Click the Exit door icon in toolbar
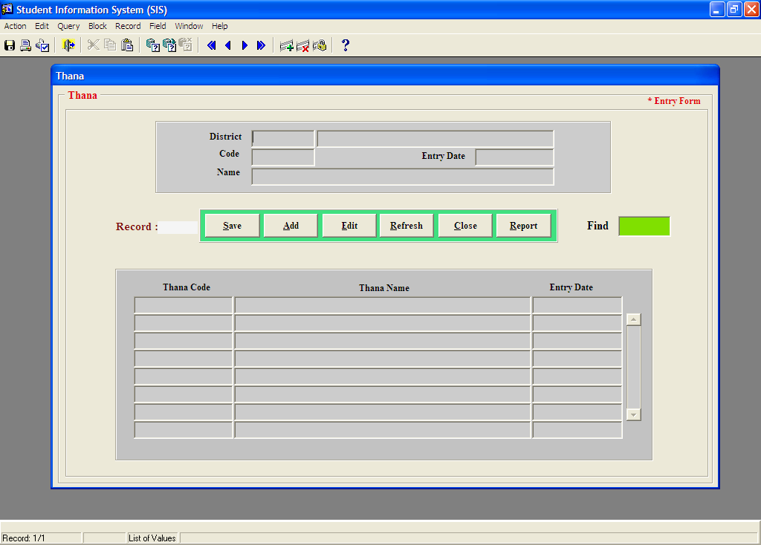Image resolution: width=761 pixels, height=545 pixels. (69, 45)
